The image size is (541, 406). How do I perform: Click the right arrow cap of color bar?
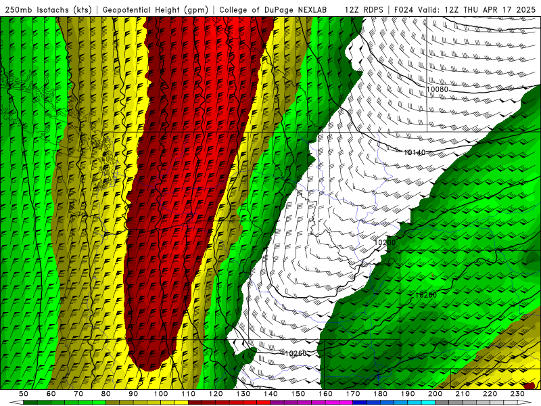pos(525,402)
